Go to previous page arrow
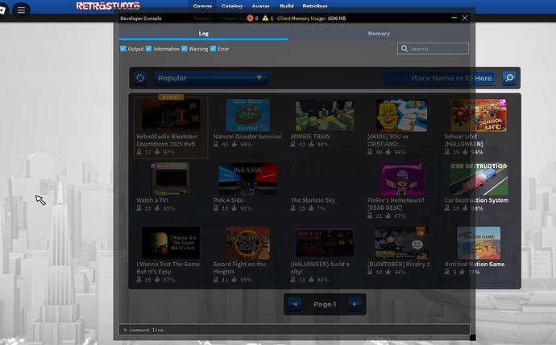556x345 pixels. tap(295, 304)
